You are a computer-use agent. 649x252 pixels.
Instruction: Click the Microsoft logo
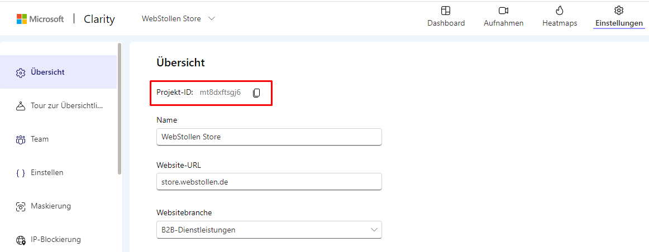(40, 19)
